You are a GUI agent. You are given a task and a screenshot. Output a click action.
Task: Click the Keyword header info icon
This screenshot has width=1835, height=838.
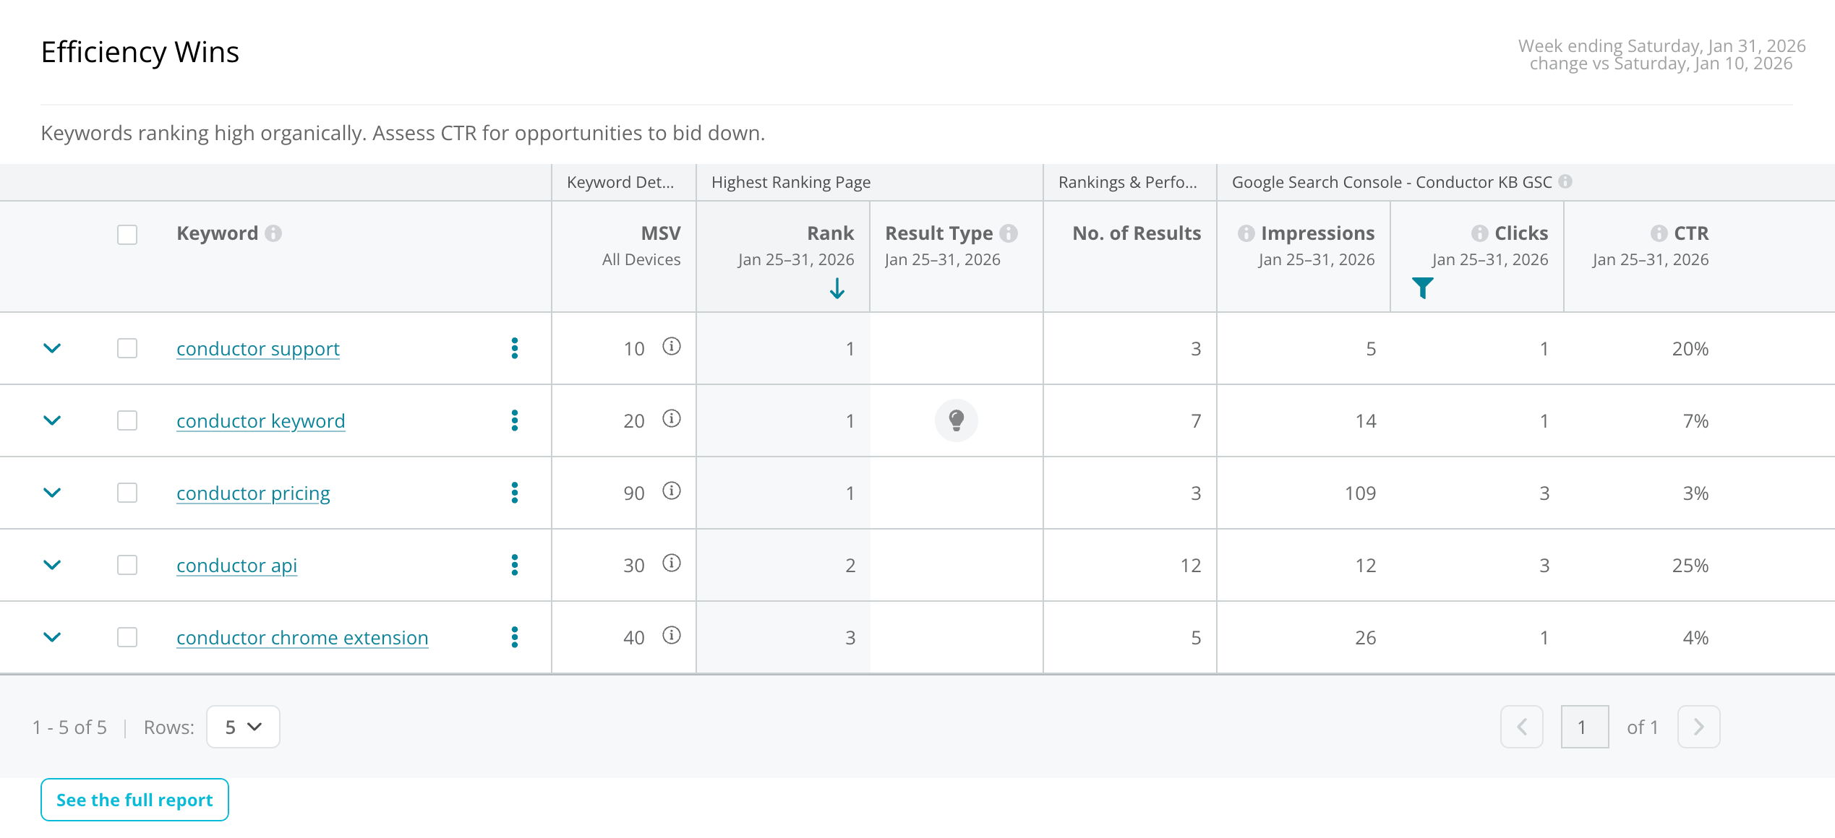[x=273, y=233]
